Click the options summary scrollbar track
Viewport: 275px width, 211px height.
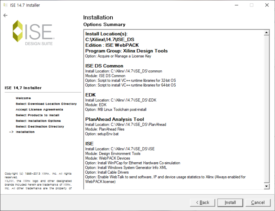coord(266,108)
